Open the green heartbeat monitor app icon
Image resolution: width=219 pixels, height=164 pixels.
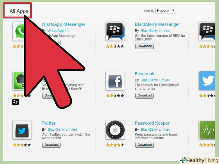point(207,130)
